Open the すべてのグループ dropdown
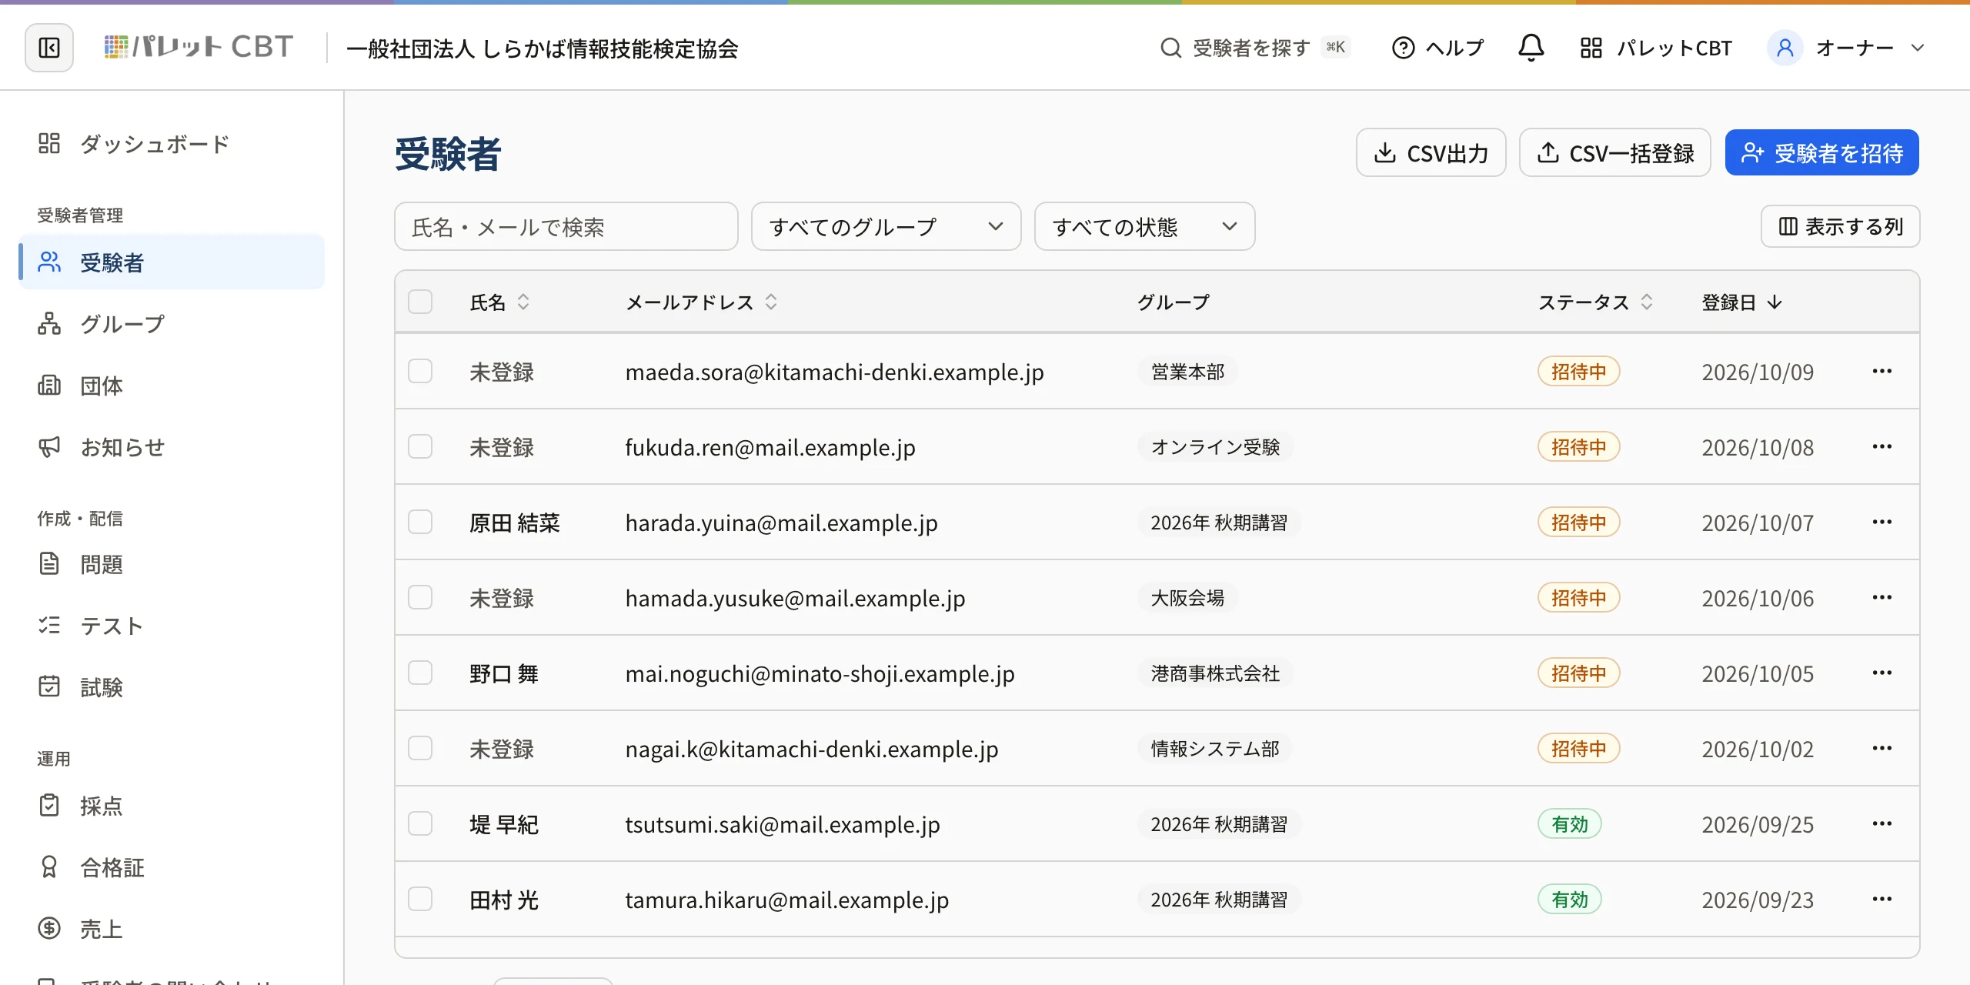The height and width of the screenshot is (985, 1970). tap(886, 227)
